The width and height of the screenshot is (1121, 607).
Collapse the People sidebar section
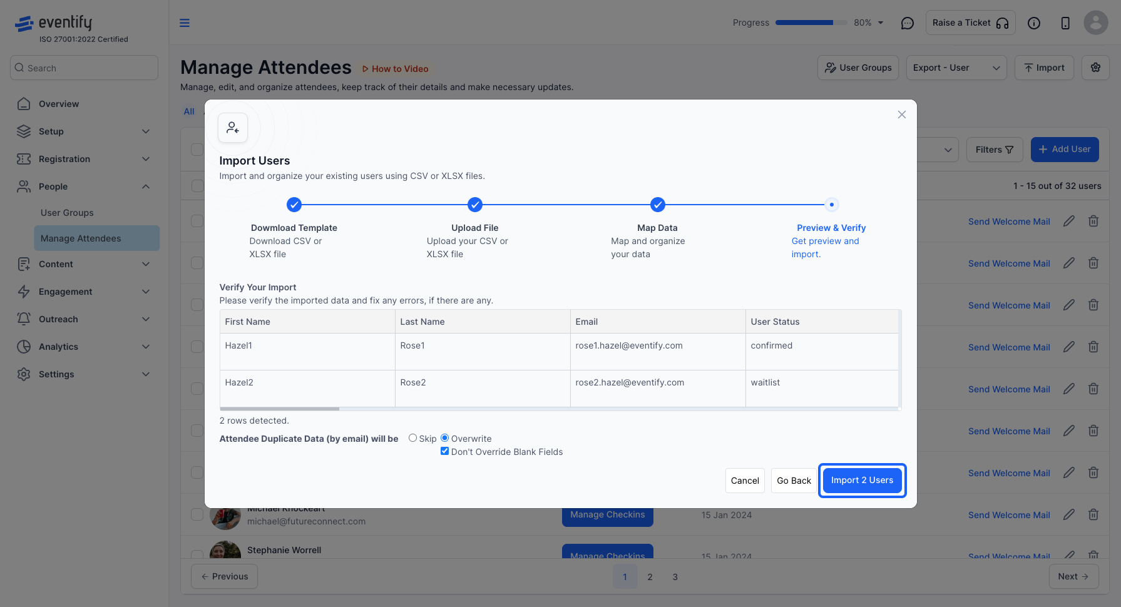146,186
